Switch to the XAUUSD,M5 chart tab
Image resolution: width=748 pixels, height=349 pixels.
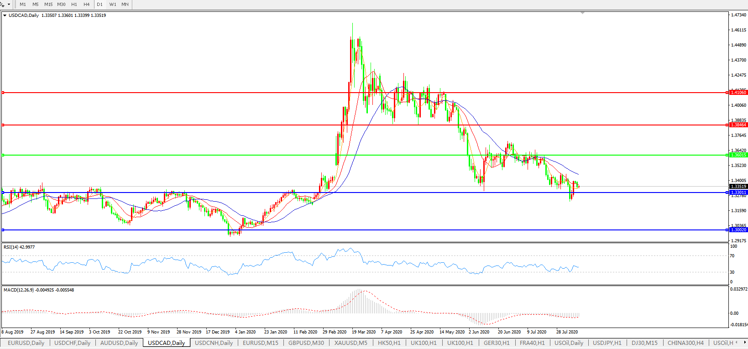point(350,343)
